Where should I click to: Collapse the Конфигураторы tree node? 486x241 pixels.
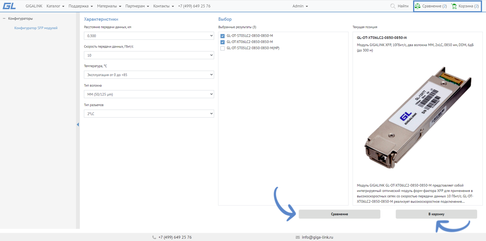[4, 18]
